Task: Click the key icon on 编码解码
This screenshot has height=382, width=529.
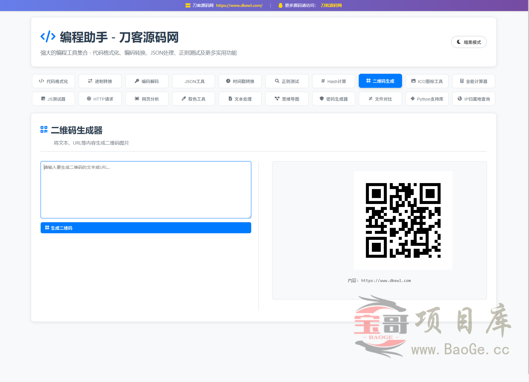Action: coord(137,81)
